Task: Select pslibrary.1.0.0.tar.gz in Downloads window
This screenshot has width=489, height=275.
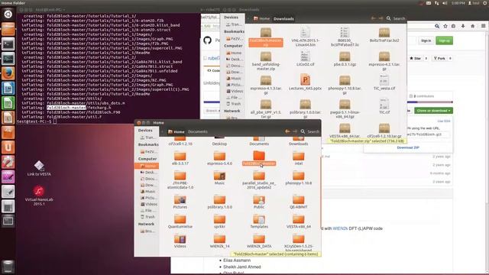Action: click(x=305, y=108)
